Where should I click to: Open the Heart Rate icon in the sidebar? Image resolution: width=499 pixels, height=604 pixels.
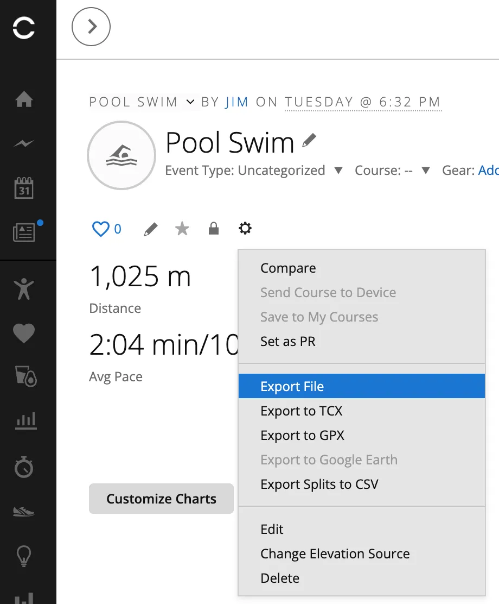pyautogui.click(x=24, y=333)
